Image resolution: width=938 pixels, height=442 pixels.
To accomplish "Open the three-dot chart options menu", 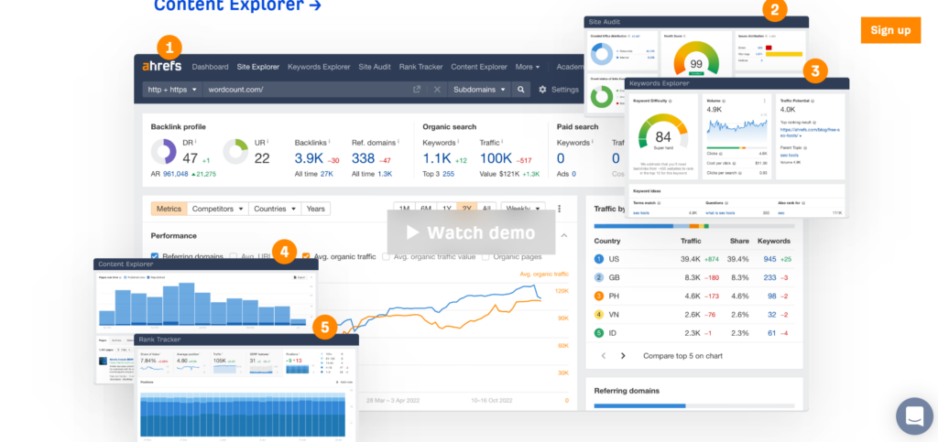I will 560,209.
